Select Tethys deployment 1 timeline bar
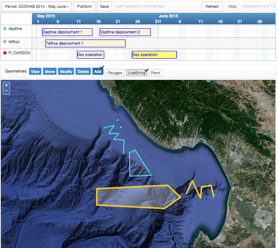The height and width of the screenshot is (248, 278). click(x=85, y=43)
